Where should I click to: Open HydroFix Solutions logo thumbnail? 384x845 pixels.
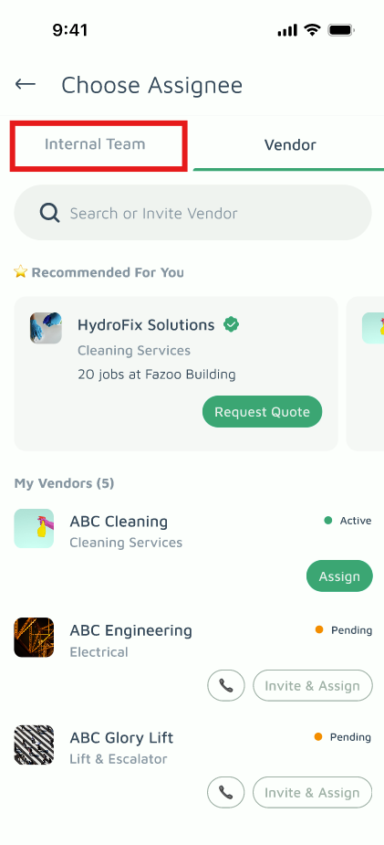[x=46, y=328]
